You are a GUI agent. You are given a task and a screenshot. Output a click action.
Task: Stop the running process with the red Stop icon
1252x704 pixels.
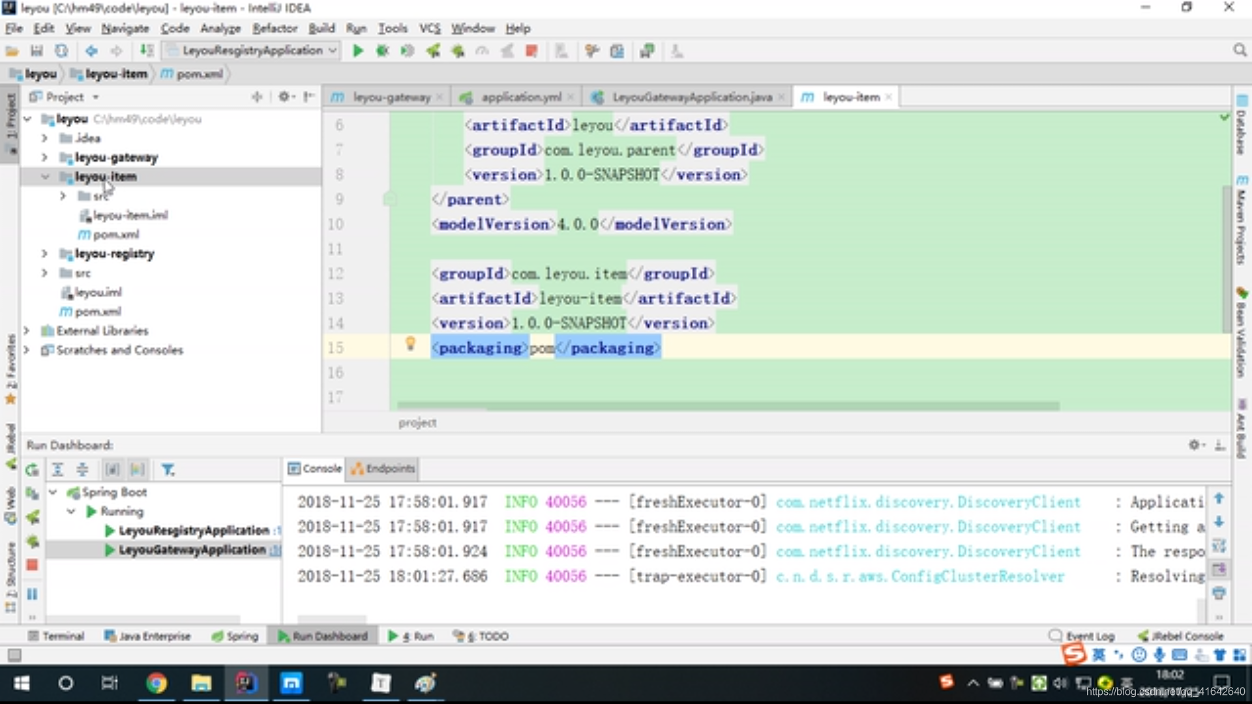(x=531, y=51)
